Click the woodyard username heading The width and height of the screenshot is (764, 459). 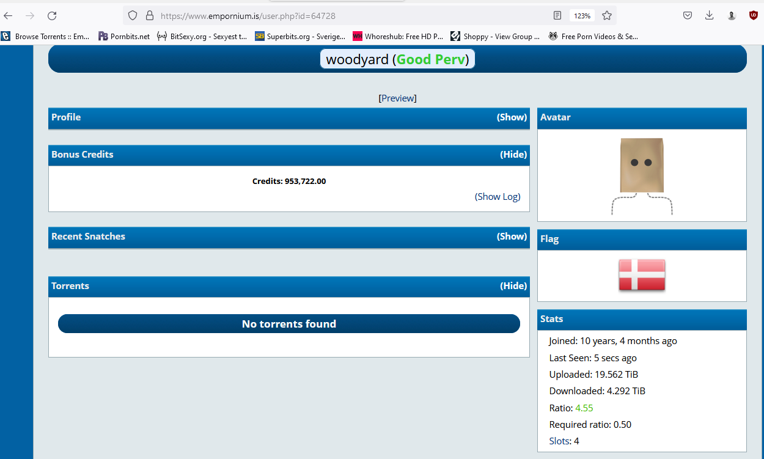pos(358,59)
